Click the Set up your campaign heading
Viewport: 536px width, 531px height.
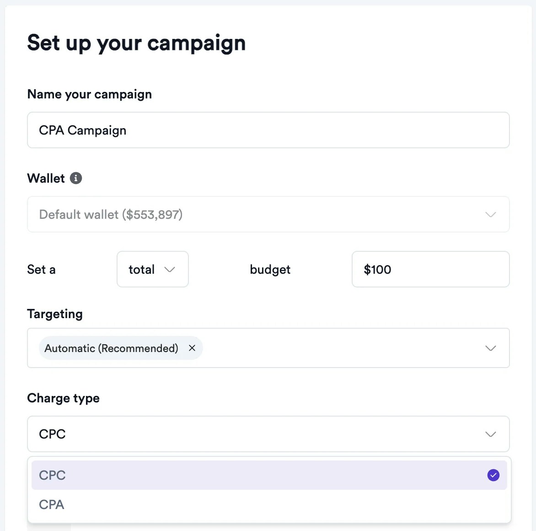tap(136, 43)
